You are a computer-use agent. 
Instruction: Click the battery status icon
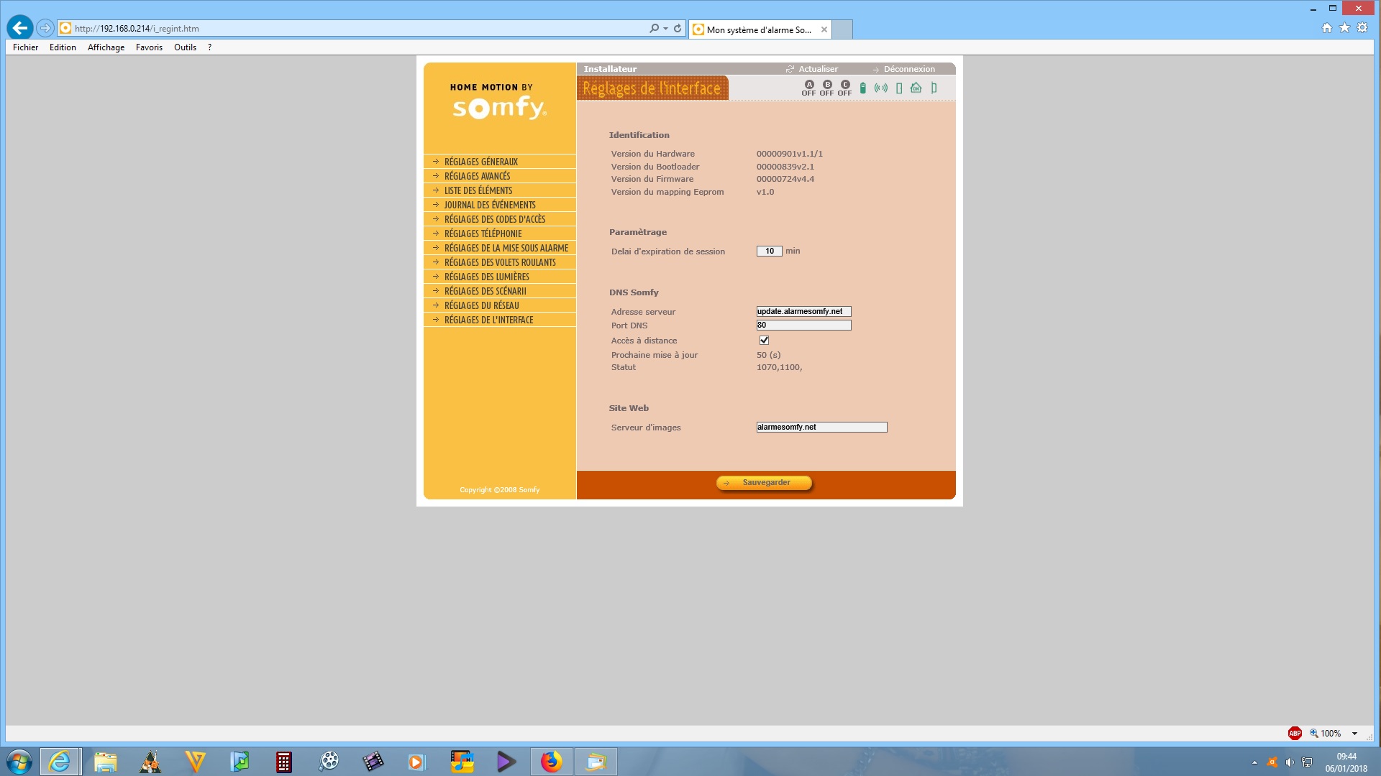pyautogui.click(x=863, y=88)
